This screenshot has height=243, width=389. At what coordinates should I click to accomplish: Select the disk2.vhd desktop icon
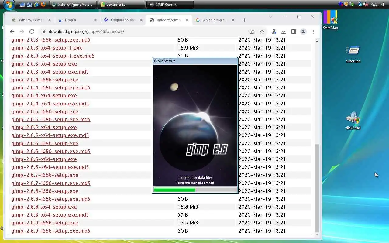[x=353, y=121]
